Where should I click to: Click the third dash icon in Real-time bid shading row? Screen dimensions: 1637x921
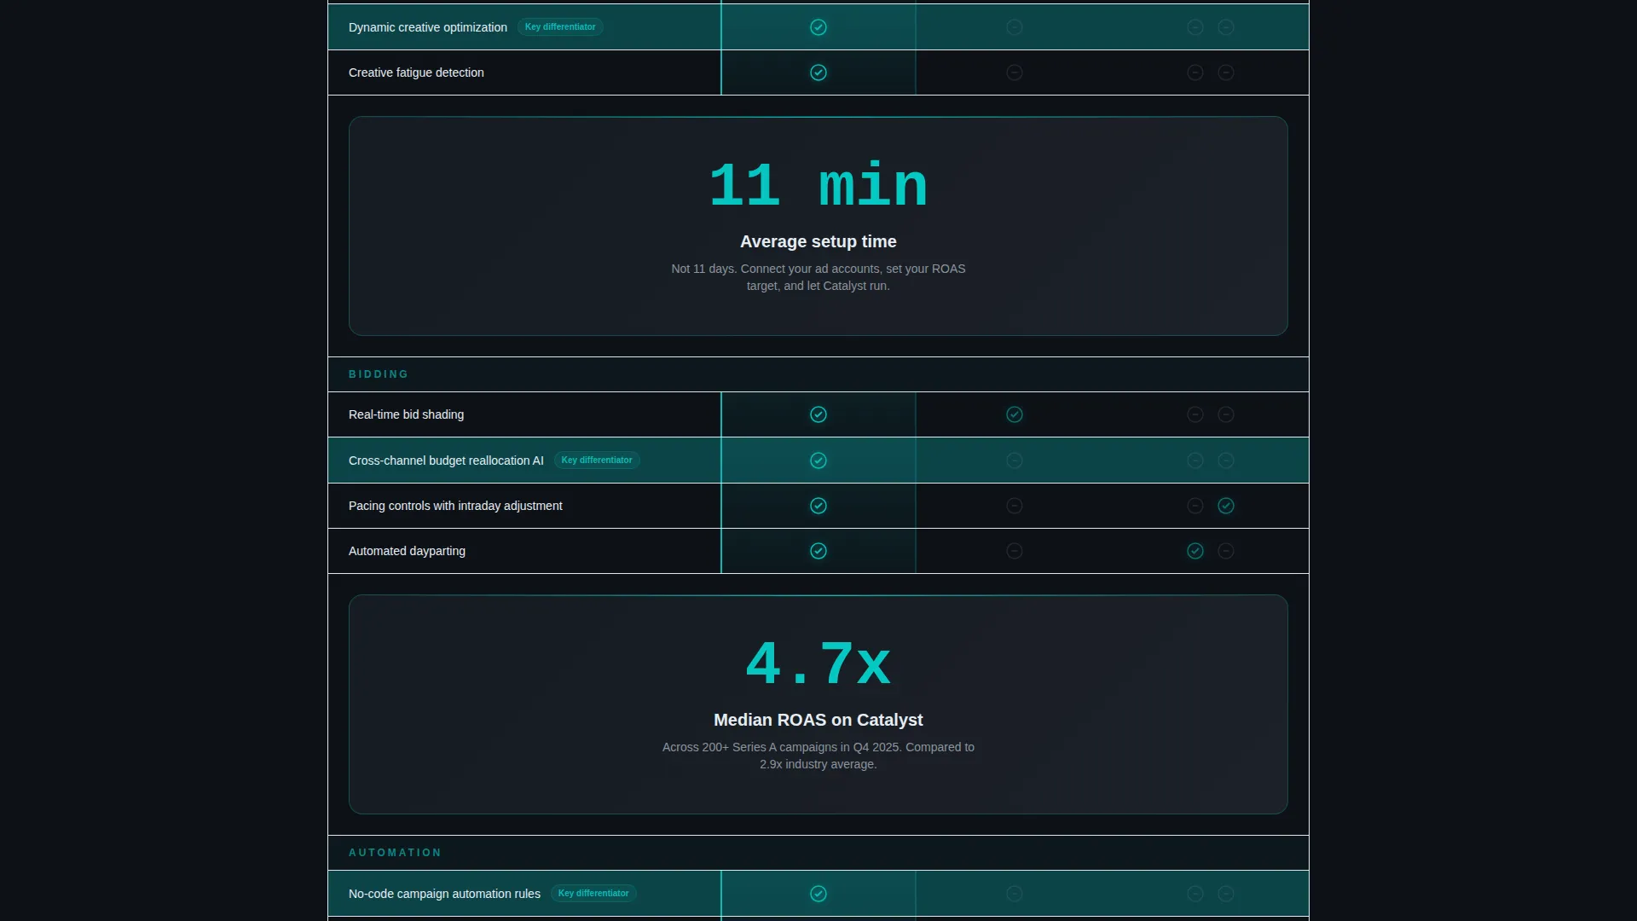point(1195,414)
